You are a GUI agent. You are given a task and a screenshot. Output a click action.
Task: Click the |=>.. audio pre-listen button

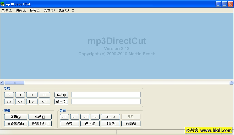75,117
